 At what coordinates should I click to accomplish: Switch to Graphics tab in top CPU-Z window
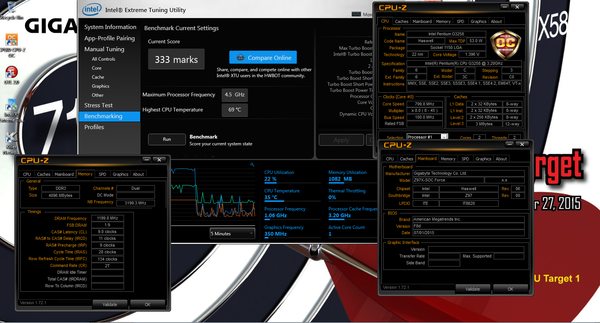point(478,21)
